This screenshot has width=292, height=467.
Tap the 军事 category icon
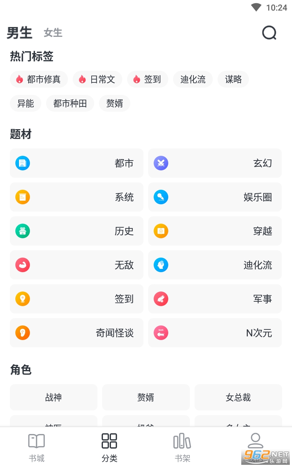coord(161,299)
